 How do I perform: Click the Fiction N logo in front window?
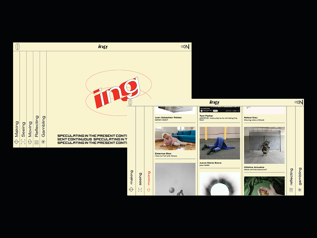tap(299, 102)
